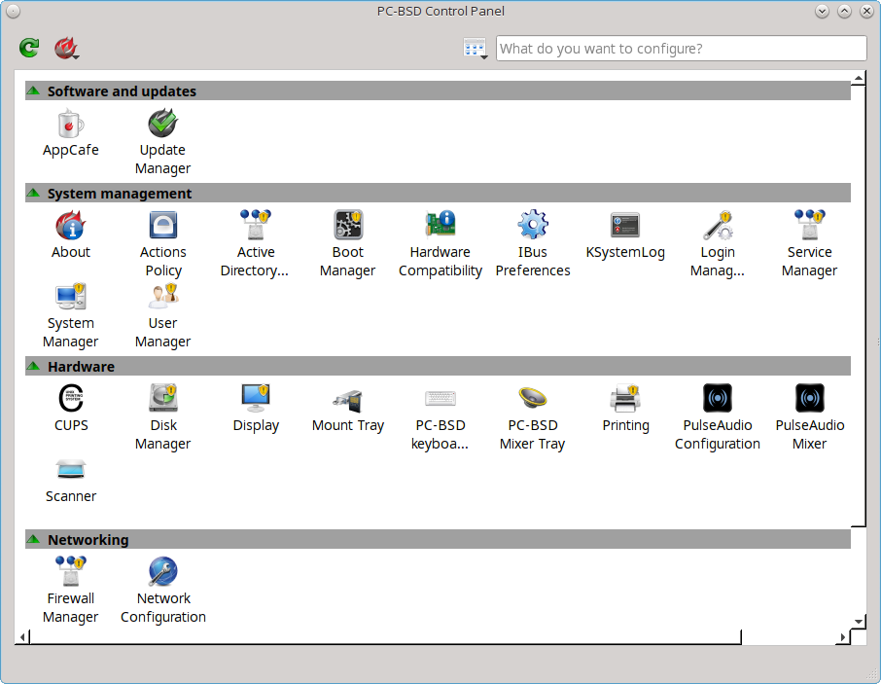
Task: Open Printing configuration
Action: [625, 408]
